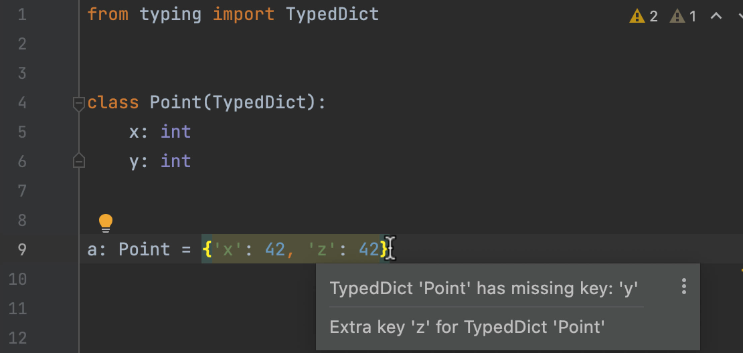Click the Extra key 'z' message

click(x=467, y=327)
